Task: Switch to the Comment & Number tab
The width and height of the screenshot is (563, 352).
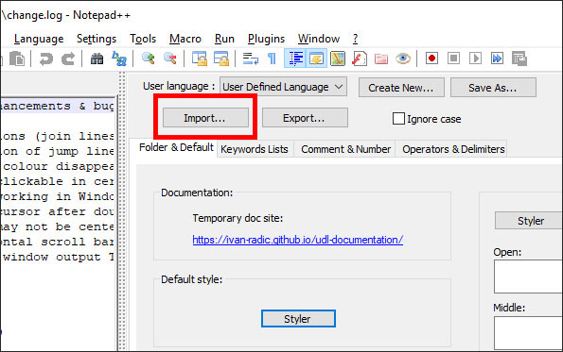Action: [345, 149]
